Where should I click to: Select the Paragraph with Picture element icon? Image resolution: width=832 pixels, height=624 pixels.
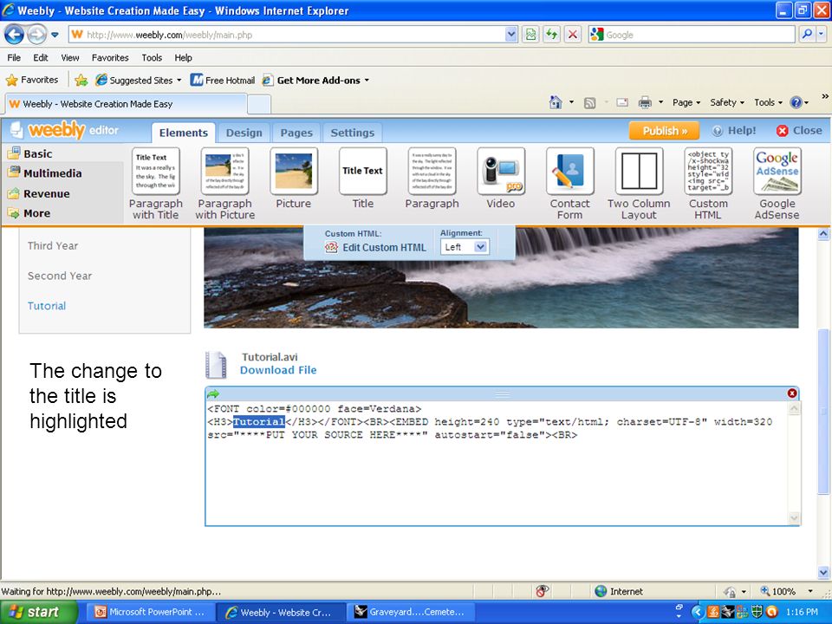pos(225,172)
